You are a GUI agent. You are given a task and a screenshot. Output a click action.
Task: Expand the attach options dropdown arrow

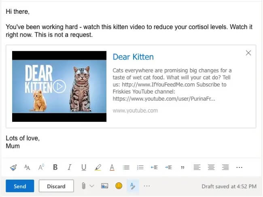click(91, 186)
